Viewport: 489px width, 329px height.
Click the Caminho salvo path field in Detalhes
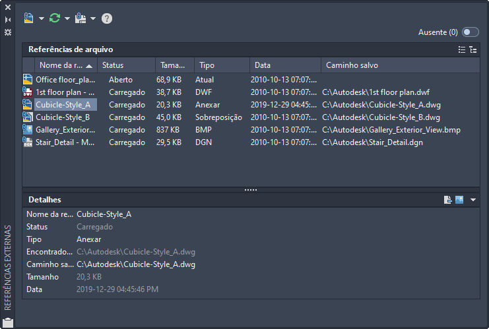coord(136,264)
